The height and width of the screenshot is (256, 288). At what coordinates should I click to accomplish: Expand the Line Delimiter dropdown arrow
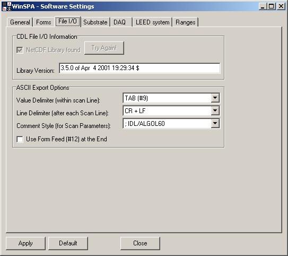215,110
